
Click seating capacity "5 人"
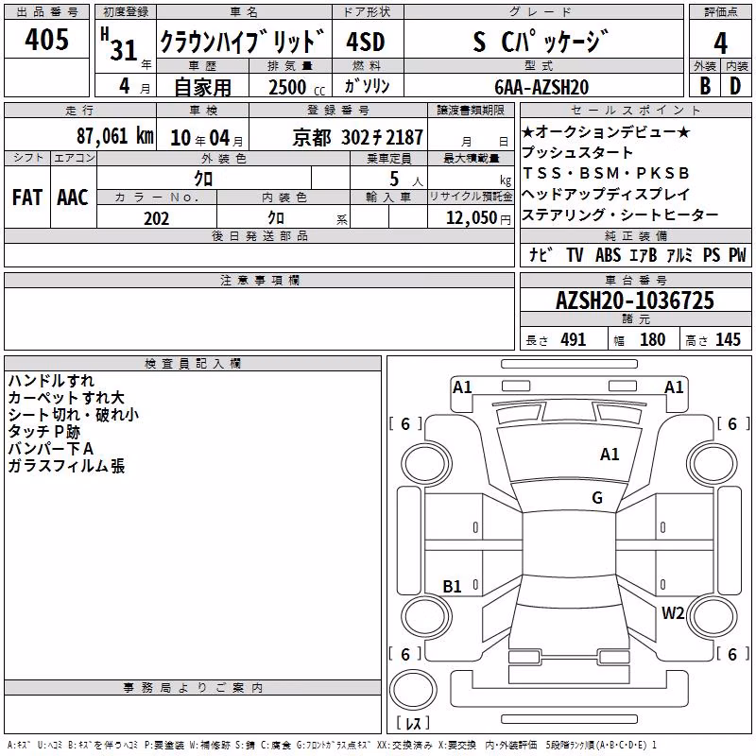(406, 180)
